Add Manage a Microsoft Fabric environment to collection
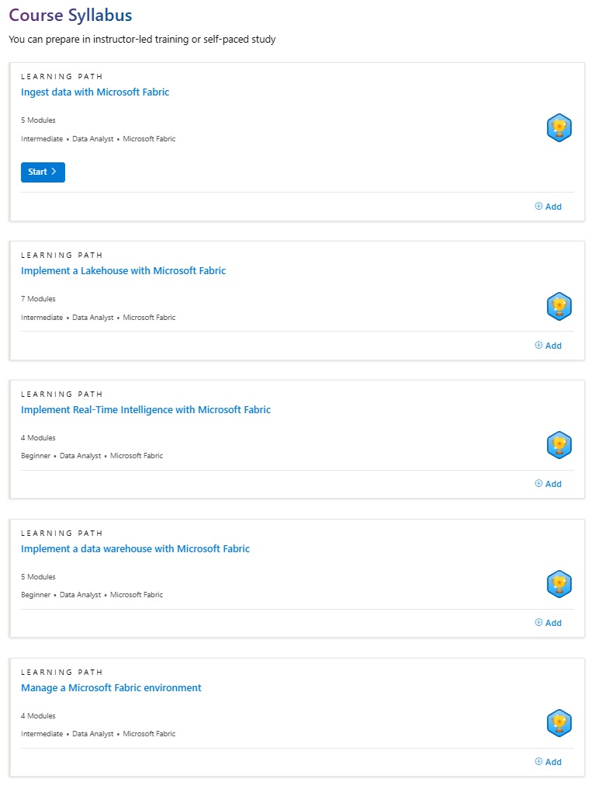 click(548, 761)
